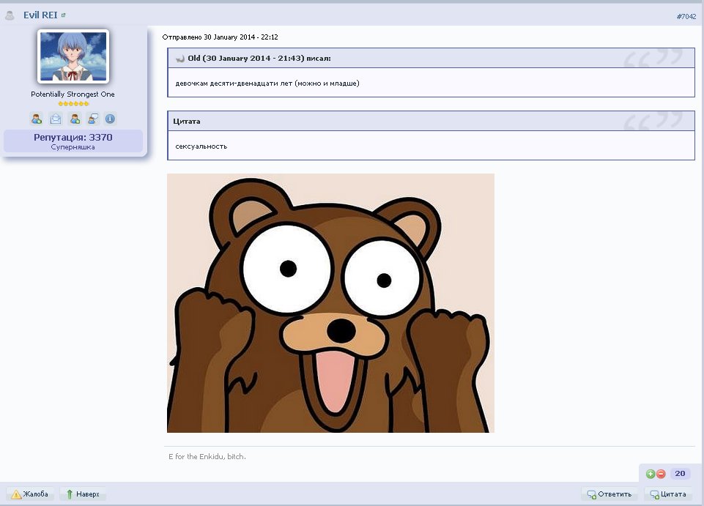The image size is (704, 506).
Task: Click the signature "E for the Enkidu"
Action: [207, 457]
